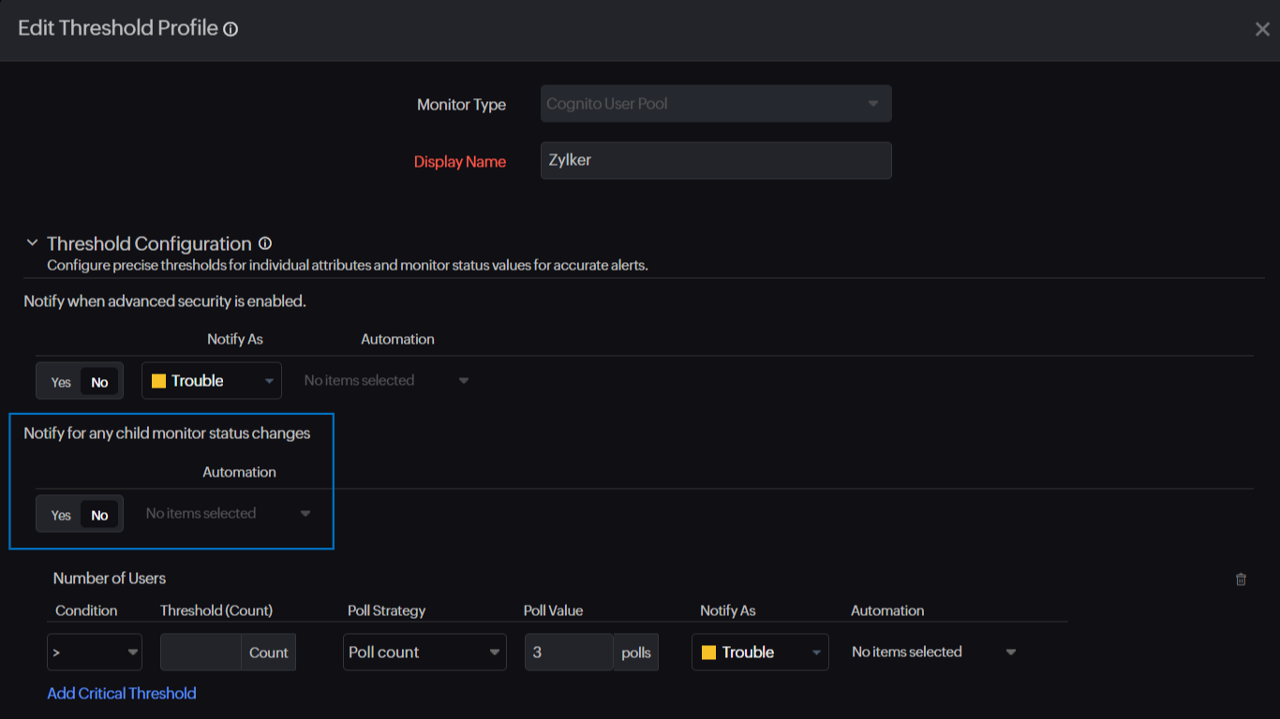
Task: Delete the Number of Users threshold via trash icon
Action: [x=1241, y=580]
